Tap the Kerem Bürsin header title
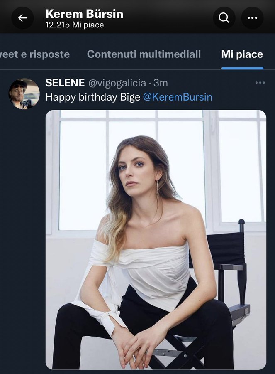The height and width of the screenshot is (374, 275). [84, 14]
